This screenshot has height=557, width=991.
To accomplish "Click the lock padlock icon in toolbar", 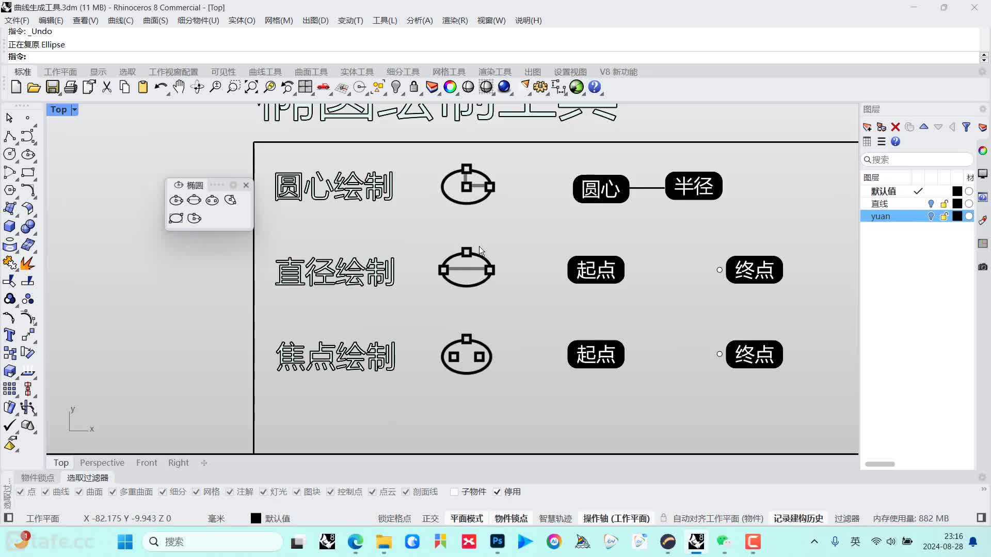I will (x=414, y=87).
